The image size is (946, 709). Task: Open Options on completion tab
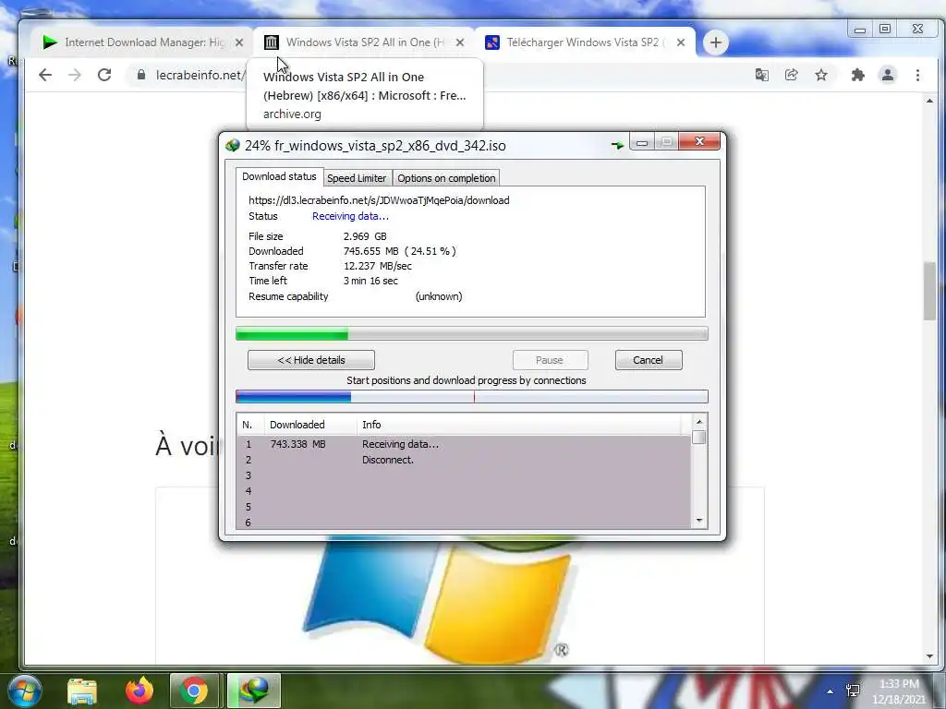pos(446,178)
